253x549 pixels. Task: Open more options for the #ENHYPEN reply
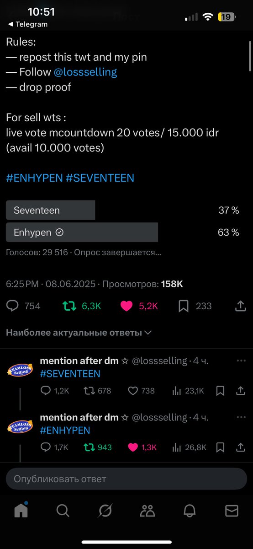(241, 417)
